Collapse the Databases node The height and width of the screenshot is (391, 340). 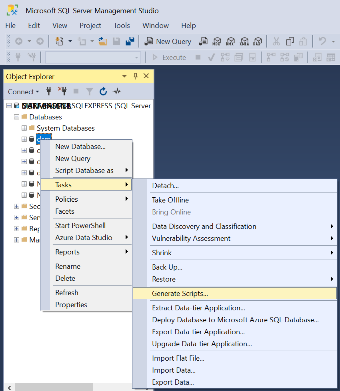[x=16, y=117]
